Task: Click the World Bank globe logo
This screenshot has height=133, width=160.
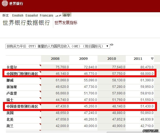Action: 5,3
